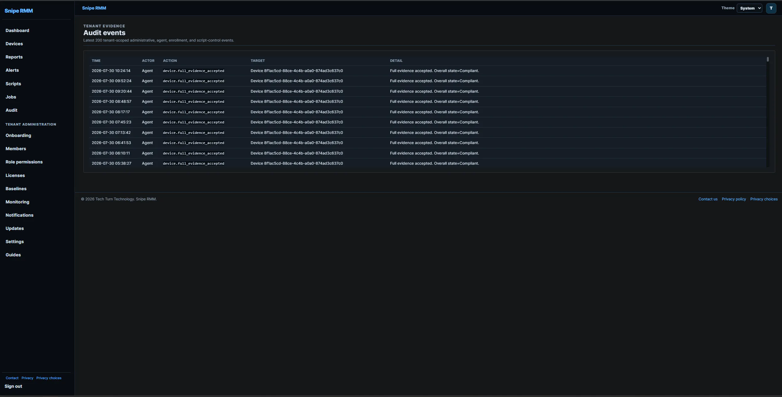Click the ACTION column header
Image resolution: width=782 pixels, height=397 pixels.
click(x=170, y=61)
